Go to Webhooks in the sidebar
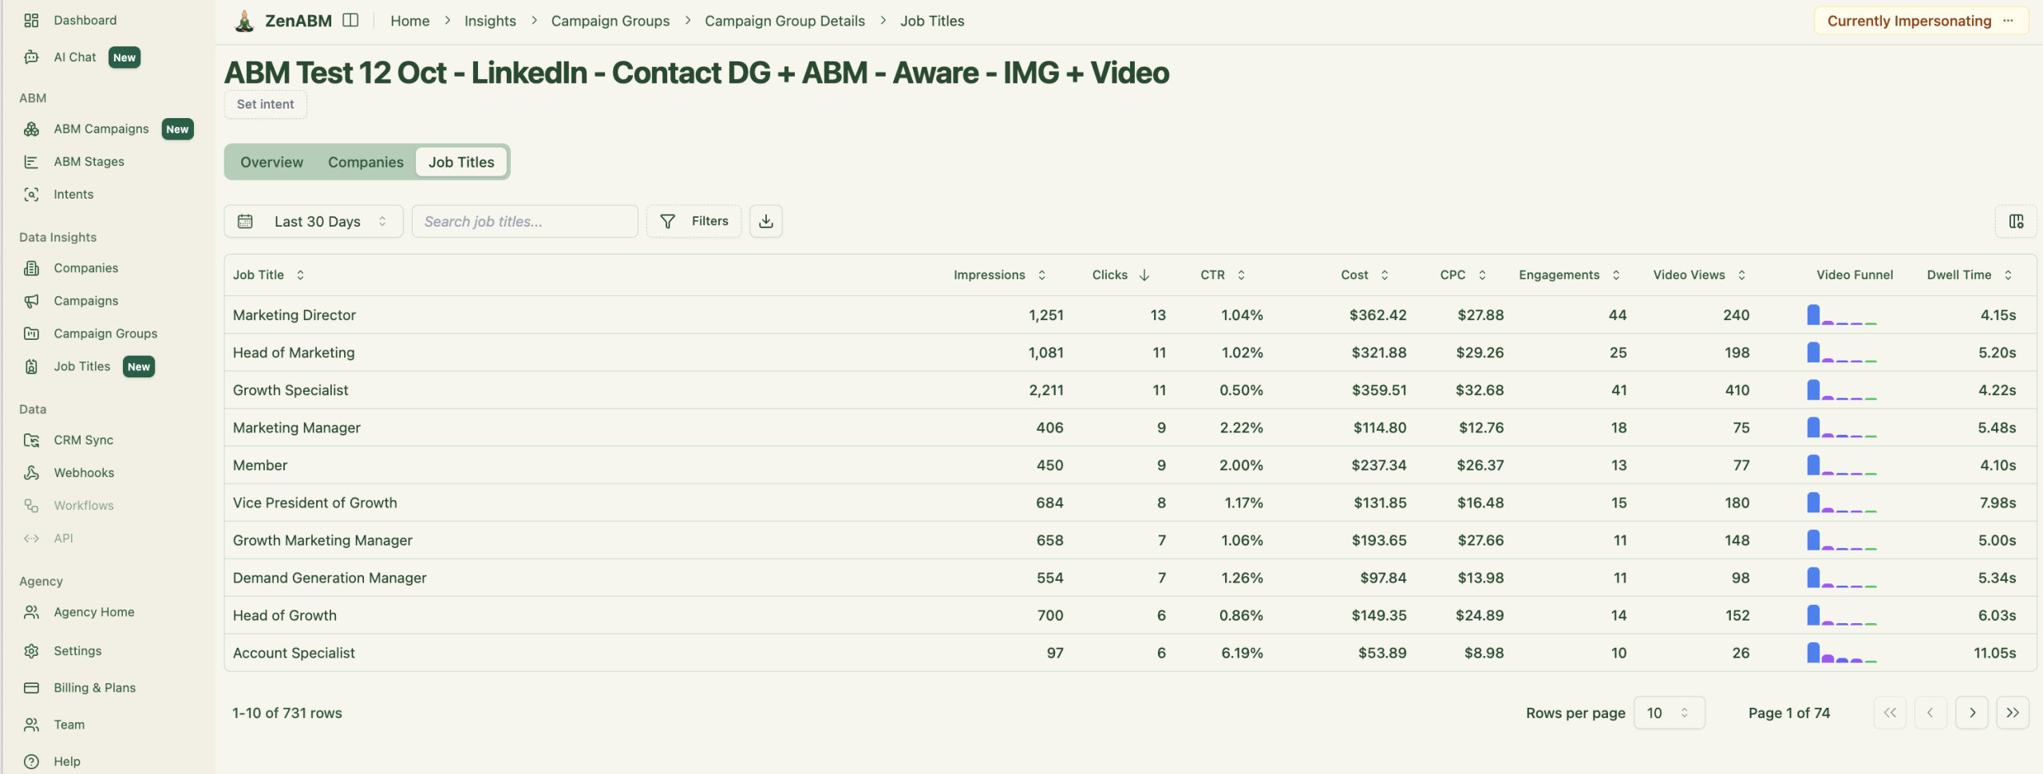The height and width of the screenshot is (774, 2043). click(x=84, y=472)
